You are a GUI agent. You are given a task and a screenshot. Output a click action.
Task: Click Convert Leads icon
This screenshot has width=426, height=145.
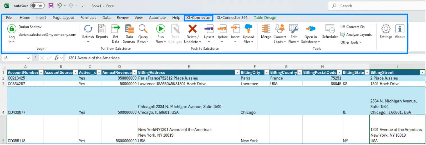coord(280,29)
